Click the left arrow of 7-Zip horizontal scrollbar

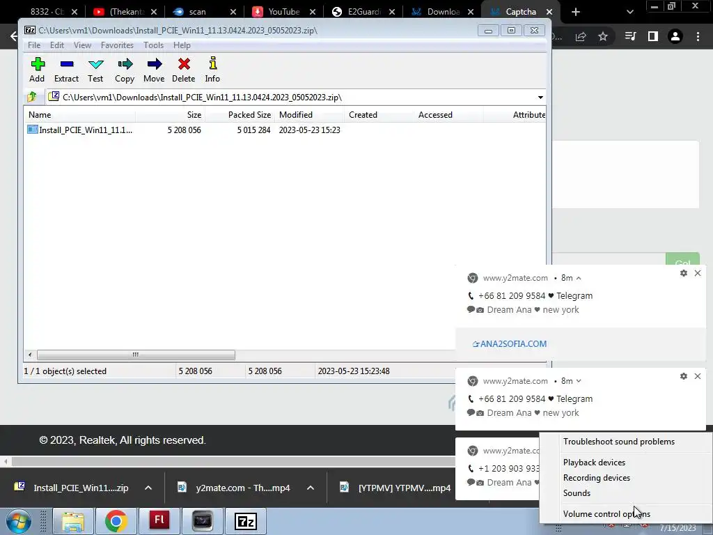(x=30, y=355)
